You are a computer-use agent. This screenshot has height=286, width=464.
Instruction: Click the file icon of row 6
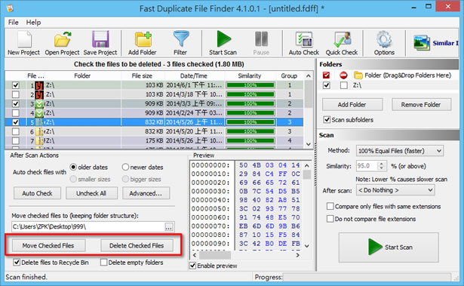coord(39,131)
